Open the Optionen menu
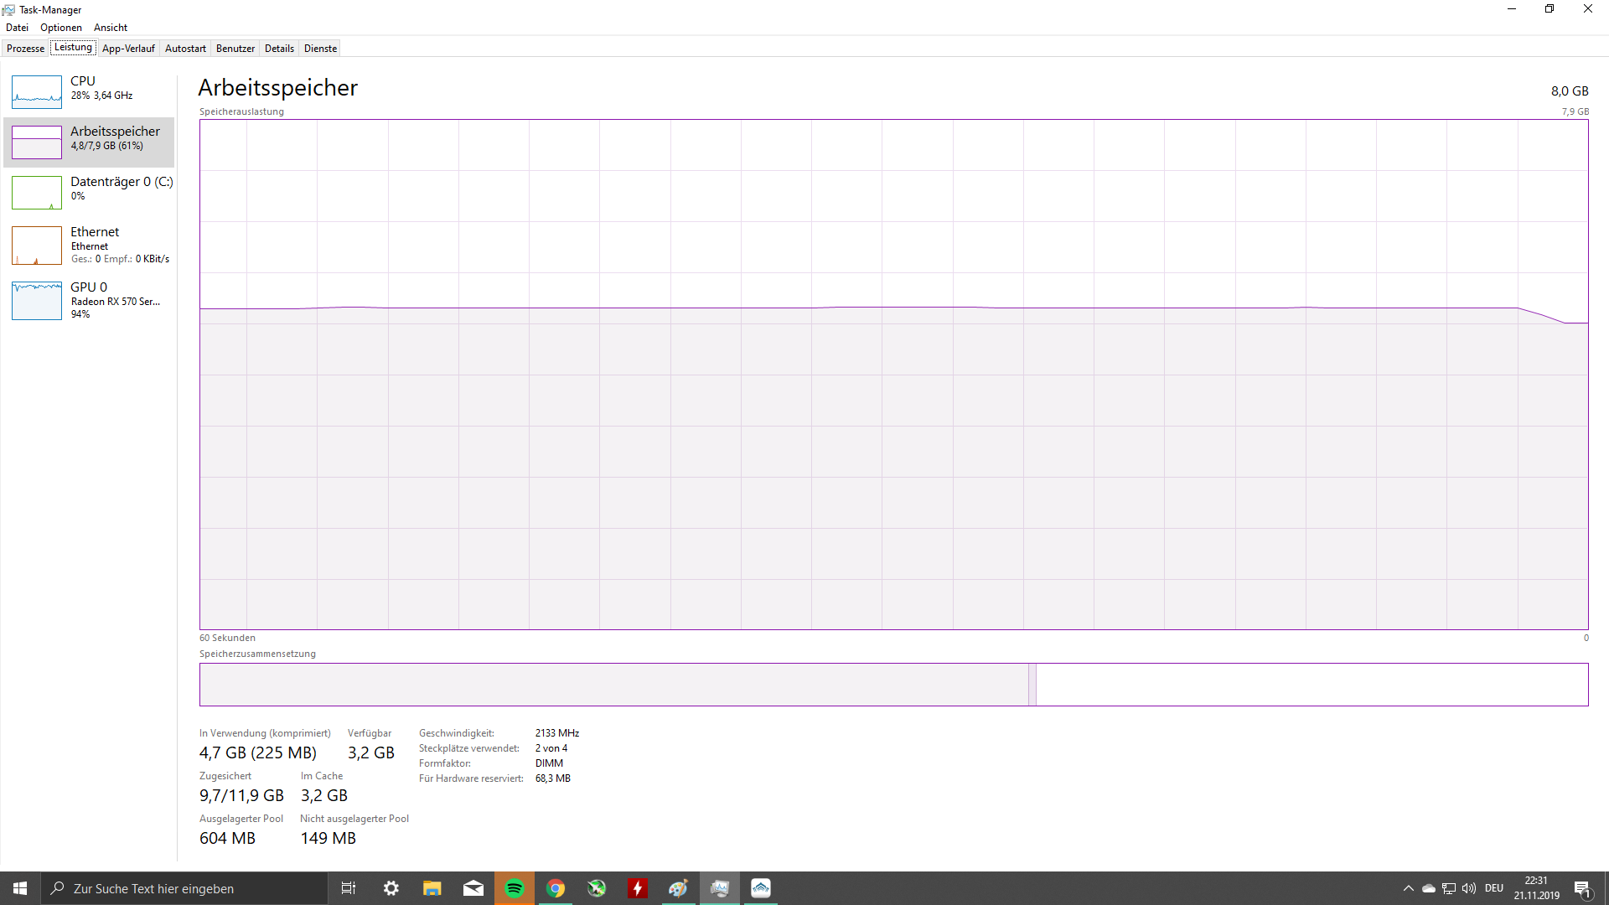This screenshot has width=1609, height=905. [x=61, y=28]
